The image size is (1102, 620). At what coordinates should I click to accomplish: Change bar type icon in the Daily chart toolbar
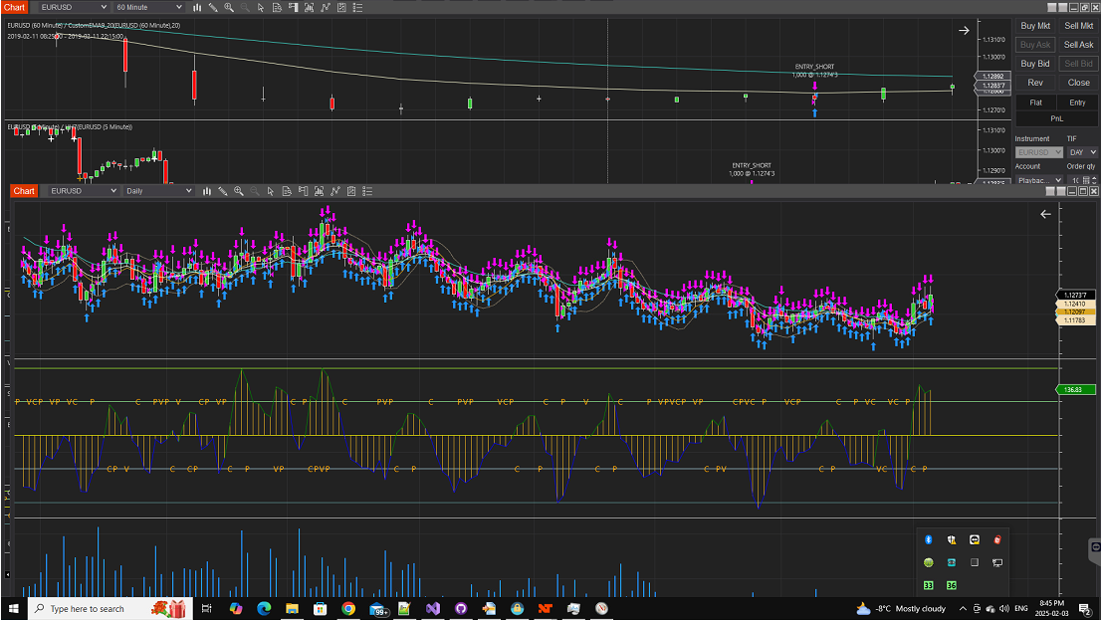coord(207,191)
